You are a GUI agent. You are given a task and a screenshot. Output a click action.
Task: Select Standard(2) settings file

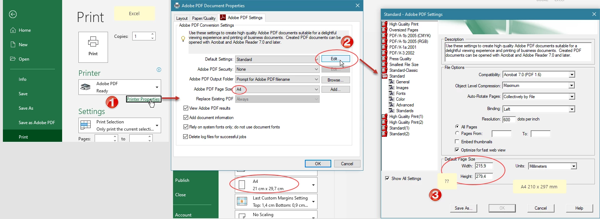399,134
